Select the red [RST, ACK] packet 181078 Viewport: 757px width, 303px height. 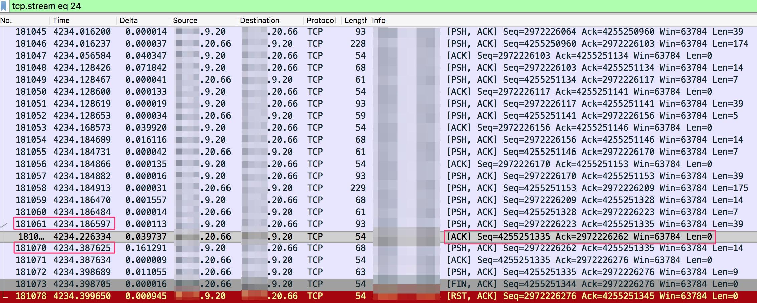pyautogui.click(x=378, y=296)
